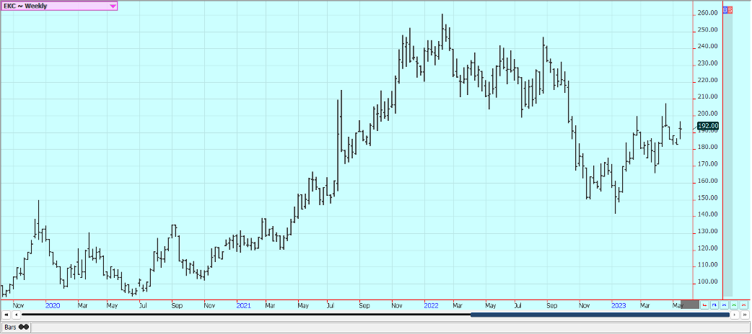This screenshot has width=752, height=334.
Task: Click the blue B buy button
Action: [x=725, y=10]
